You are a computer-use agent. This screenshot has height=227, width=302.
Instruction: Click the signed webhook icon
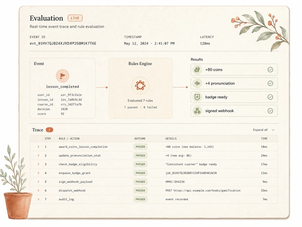pos(197,111)
